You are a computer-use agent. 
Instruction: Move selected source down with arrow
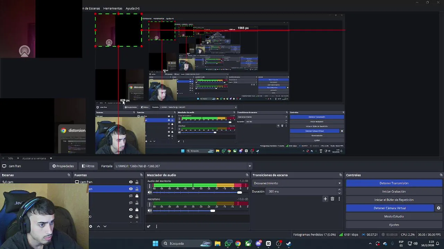(x=105, y=227)
